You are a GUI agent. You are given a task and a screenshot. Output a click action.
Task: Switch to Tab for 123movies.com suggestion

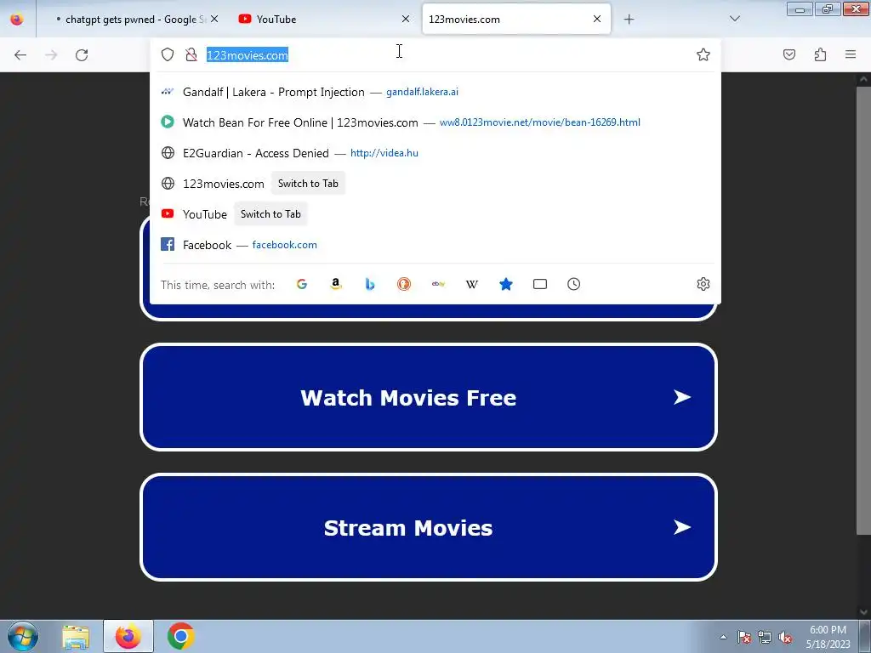tap(308, 184)
